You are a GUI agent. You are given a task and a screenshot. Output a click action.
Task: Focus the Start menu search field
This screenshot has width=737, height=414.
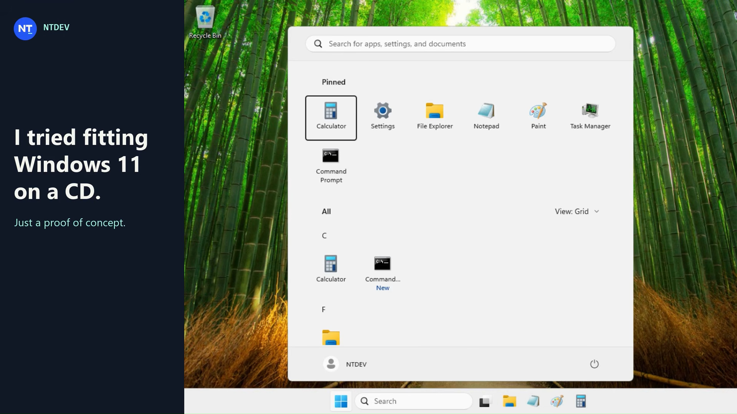point(461,44)
